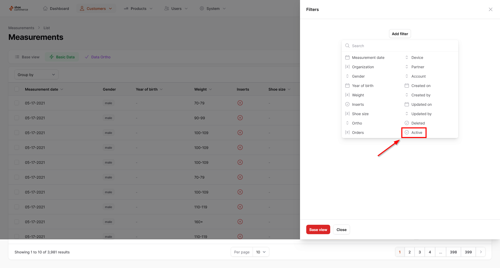The image size is (500, 268).
Task: Tick the checkbox for the first 70-79 row
Action: (x=17, y=103)
